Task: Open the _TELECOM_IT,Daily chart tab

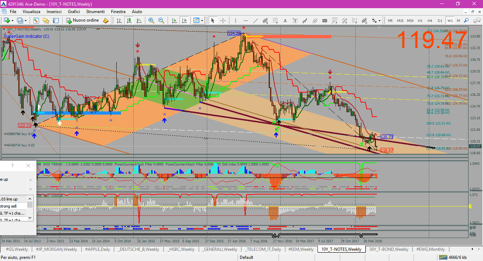Action: click(263, 249)
